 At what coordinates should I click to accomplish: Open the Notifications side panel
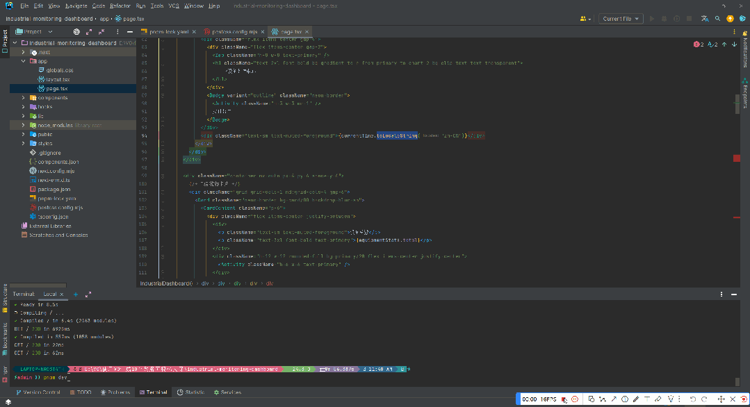coord(744,51)
